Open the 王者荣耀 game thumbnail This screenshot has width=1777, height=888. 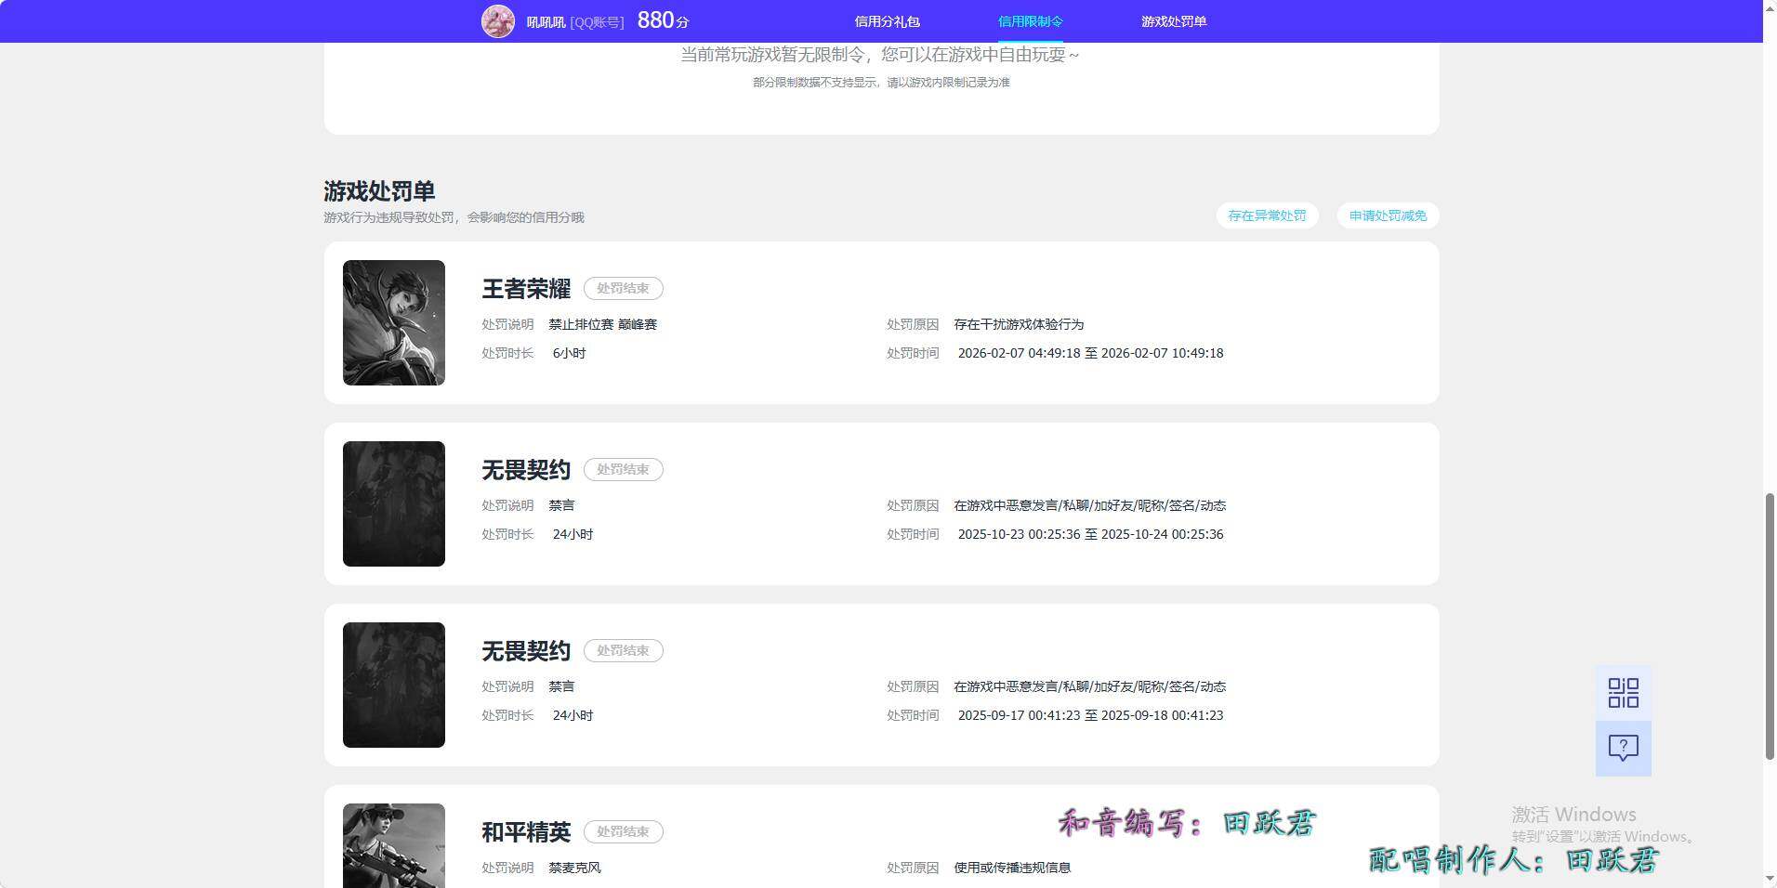[394, 322]
